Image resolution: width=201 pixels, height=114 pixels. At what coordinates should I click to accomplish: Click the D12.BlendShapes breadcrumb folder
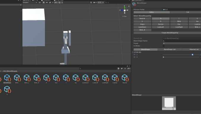tap(10, 71)
